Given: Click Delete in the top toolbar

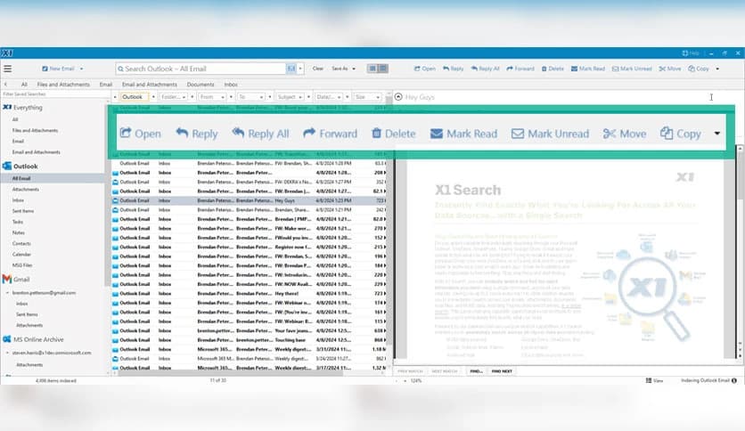Looking at the screenshot, I should click(x=553, y=69).
